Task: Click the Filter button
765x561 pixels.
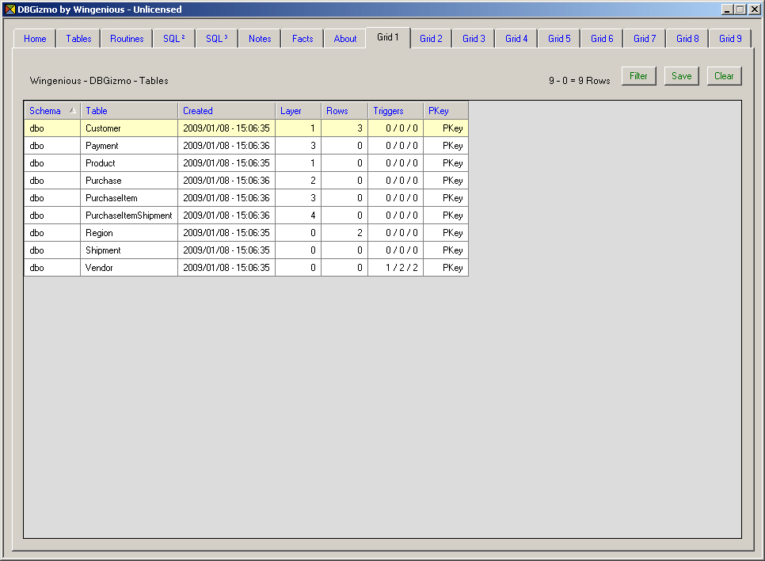Action: (638, 76)
